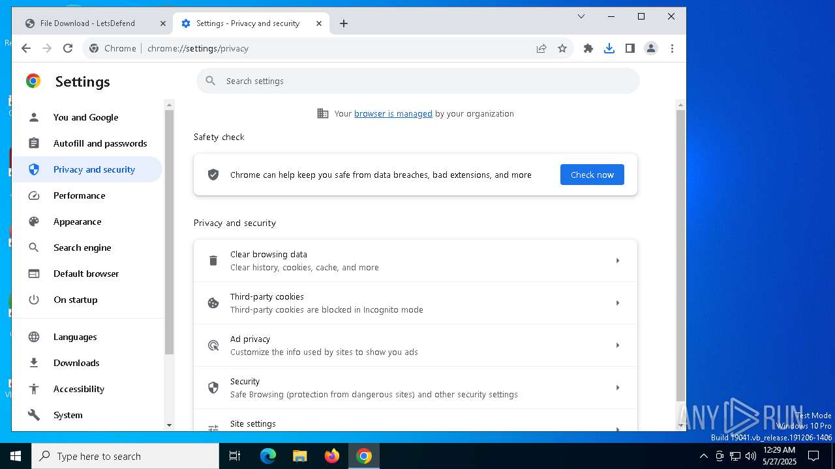The image size is (835, 469).
Task: Open the notification center icon
Action: pos(813,456)
